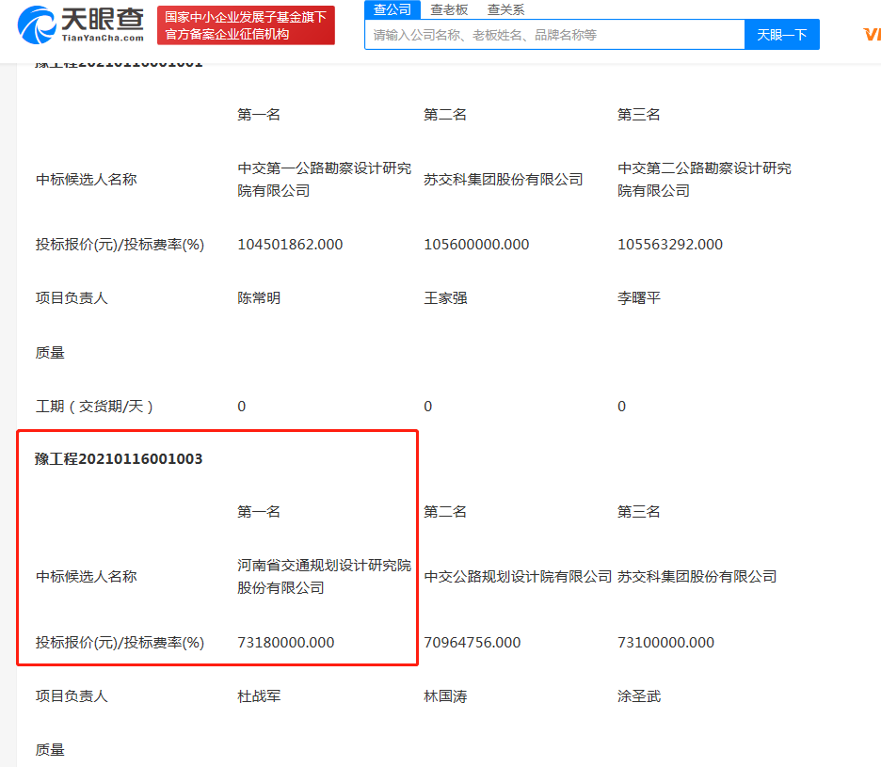
Task: Click project leader 李曙平
Action: pyautogui.click(x=638, y=297)
